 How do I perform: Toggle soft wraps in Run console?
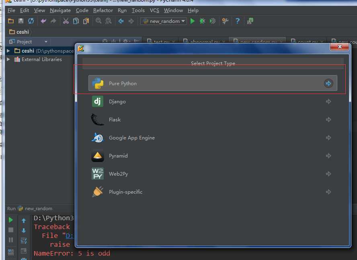24,241
